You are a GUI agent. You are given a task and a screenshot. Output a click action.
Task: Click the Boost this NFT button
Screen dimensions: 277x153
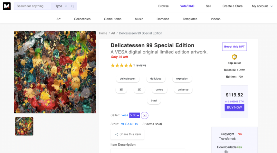[x=234, y=47]
